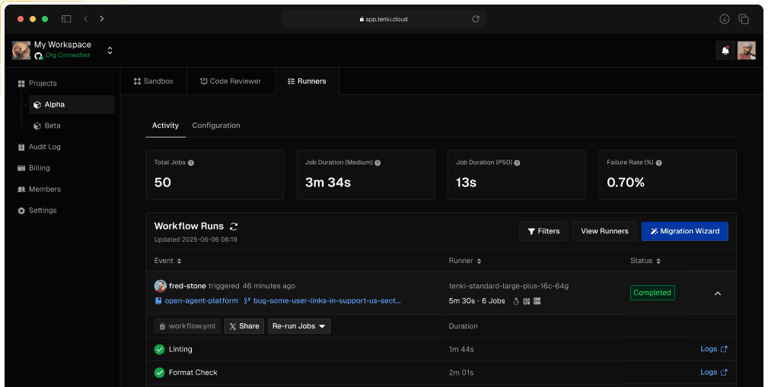
Task: Open the Alpha project
Action: pyautogui.click(x=72, y=105)
